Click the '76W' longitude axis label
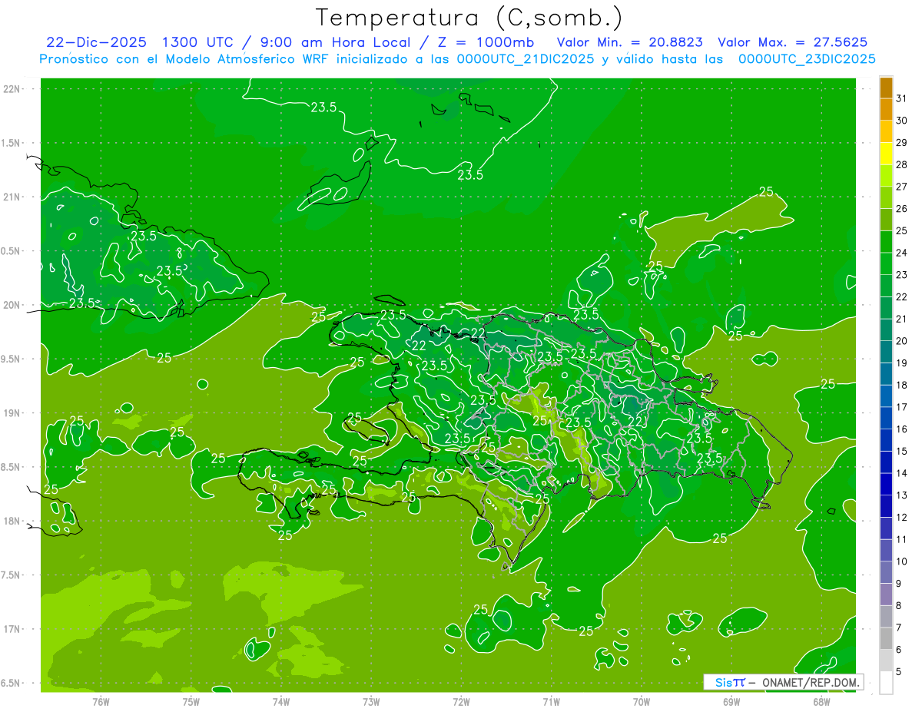This screenshot has height=712, width=922. (101, 701)
